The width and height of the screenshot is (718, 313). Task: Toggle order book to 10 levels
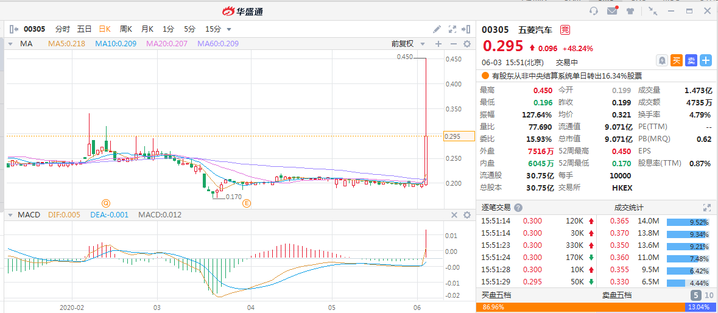(x=708, y=295)
